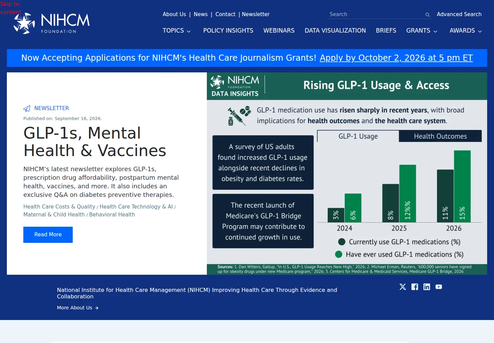The width and height of the screenshot is (494, 343).
Task: Open NIHCM's Facebook page
Action: pyautogui.click(x=415, y=287)
